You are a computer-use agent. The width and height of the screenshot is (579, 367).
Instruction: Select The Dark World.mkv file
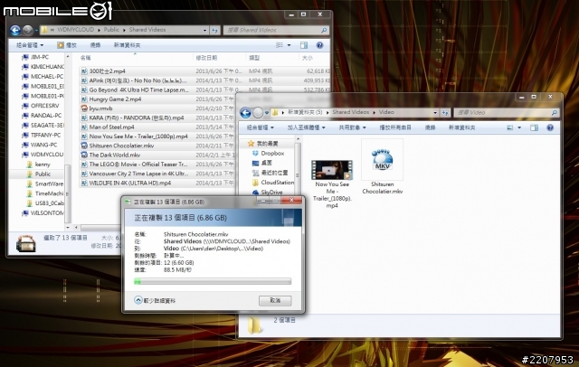click(x=115, y=155)
